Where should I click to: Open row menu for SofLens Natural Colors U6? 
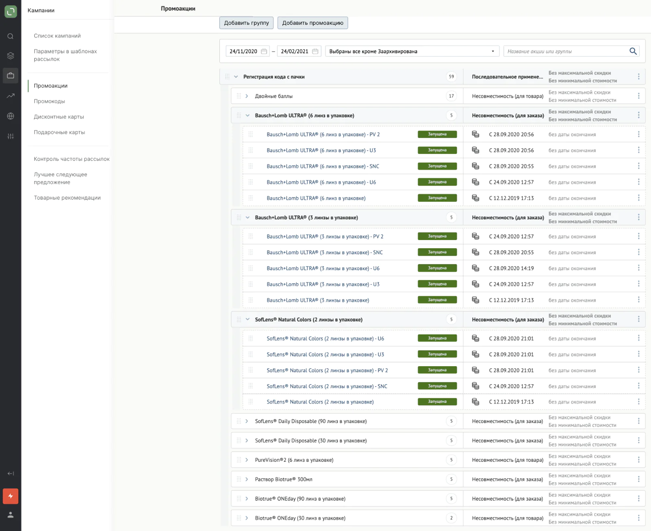click(638, 338)
